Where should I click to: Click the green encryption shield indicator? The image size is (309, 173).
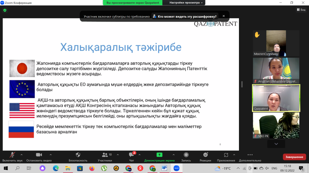click(x=5, y=10)
